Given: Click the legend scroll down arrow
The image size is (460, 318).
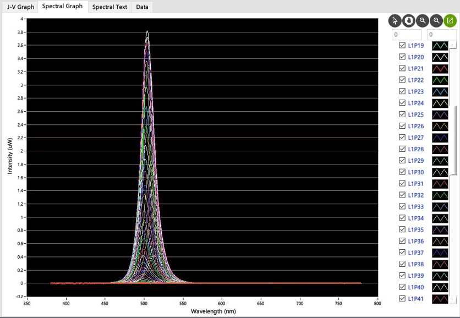Looking at the screenshot, I should coord(453,299).
